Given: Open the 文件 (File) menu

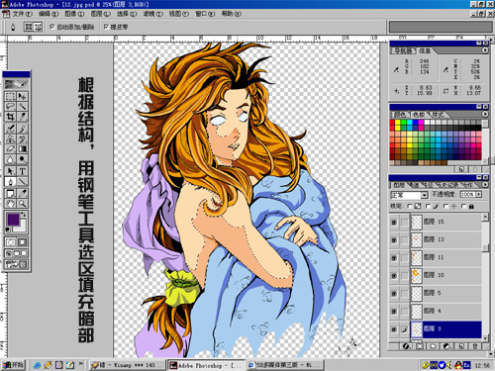Looking at the screenshot, I should coord(22,14).
